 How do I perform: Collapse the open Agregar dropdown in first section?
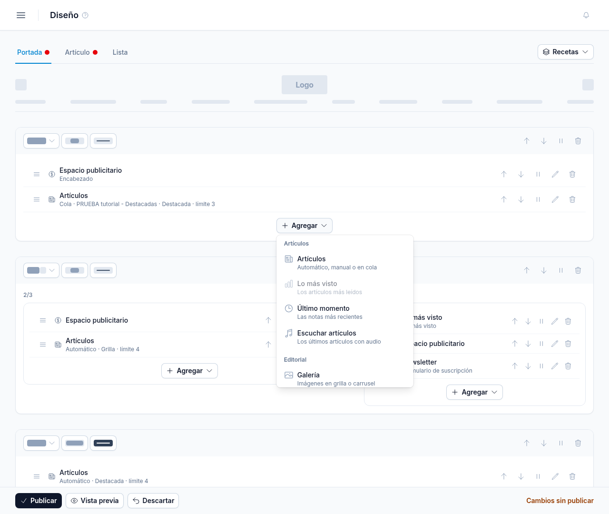(304, 226)
